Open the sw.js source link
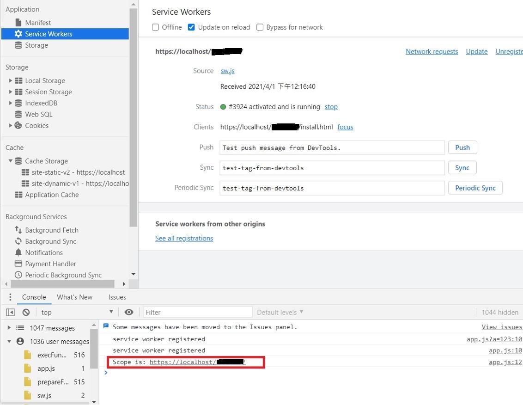 pyautogui.click(x=227, y=71)
